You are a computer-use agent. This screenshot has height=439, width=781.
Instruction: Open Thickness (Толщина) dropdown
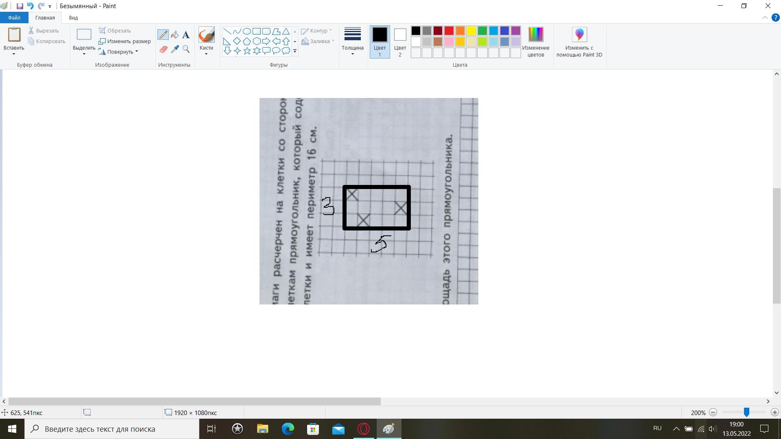pyautogui.click(x=352, y=42)
